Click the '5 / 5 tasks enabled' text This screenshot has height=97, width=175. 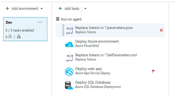point(20,30)
